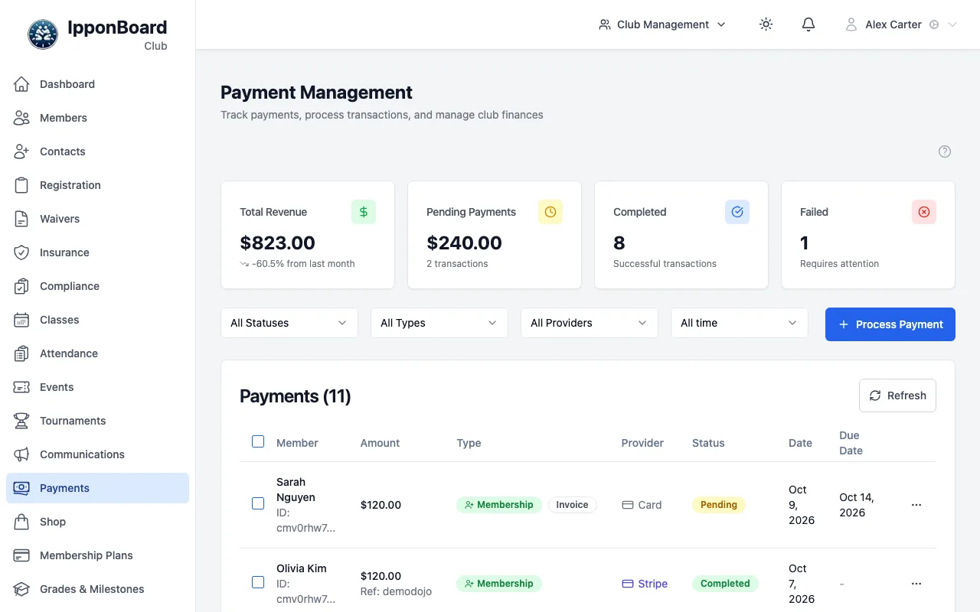The height and width of the screenshot is (612, 980).
Task: Open the All time date range dropdown
Action: (x=740, y=323)
